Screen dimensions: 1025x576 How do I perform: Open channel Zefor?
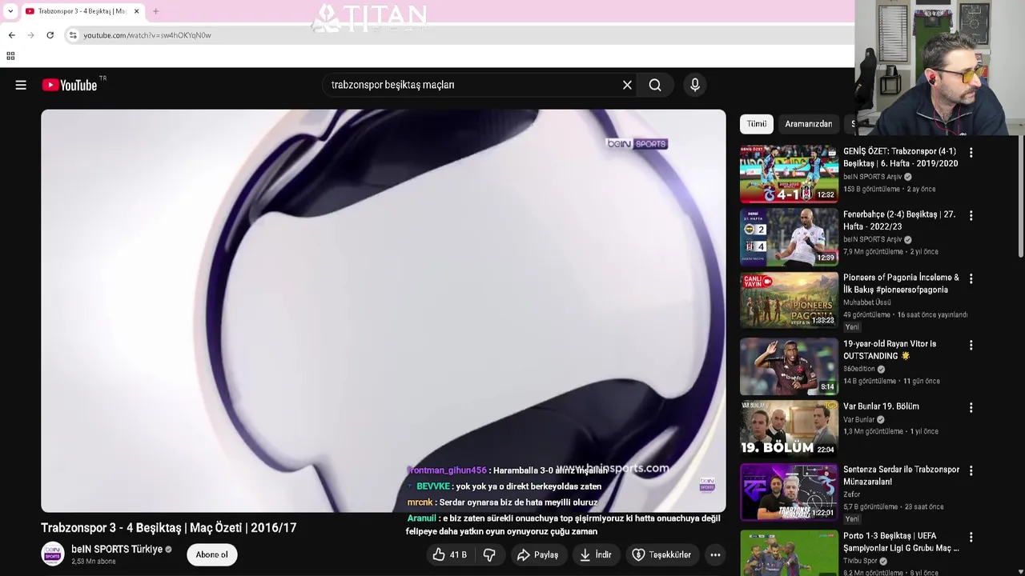pos(852,494)
